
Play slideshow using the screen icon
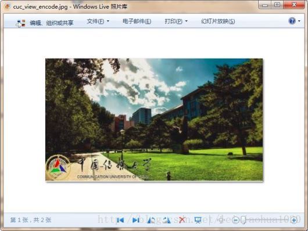point(198,220)
